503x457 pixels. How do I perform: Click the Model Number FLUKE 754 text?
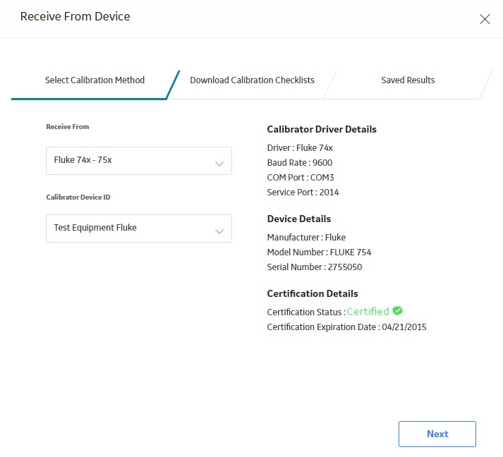click(x=319, y=252)
